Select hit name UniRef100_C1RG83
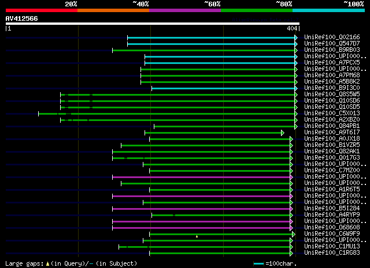Screen dimensions: 370x268 (x=332, y=253)
